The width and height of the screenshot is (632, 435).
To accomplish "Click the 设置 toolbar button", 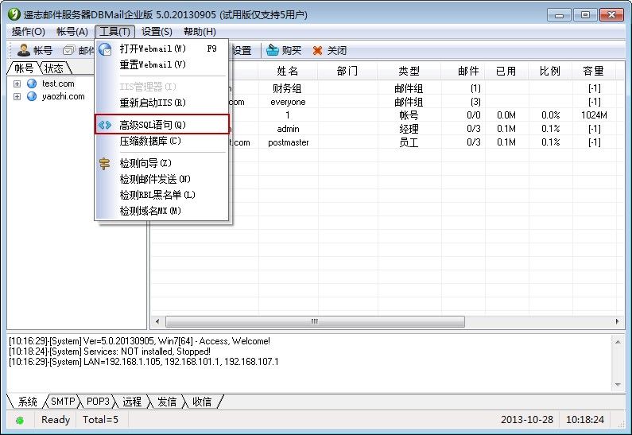I will (241, 50).
